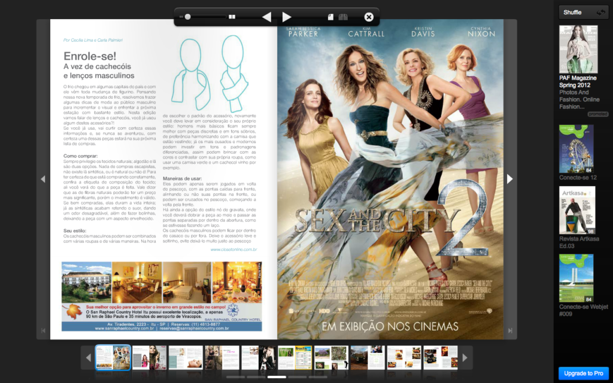Open seventh spread thumbnail with purple tree photo
Viewport: 613px width, 383px height.
pyautogui.click(x=331, y=357)
